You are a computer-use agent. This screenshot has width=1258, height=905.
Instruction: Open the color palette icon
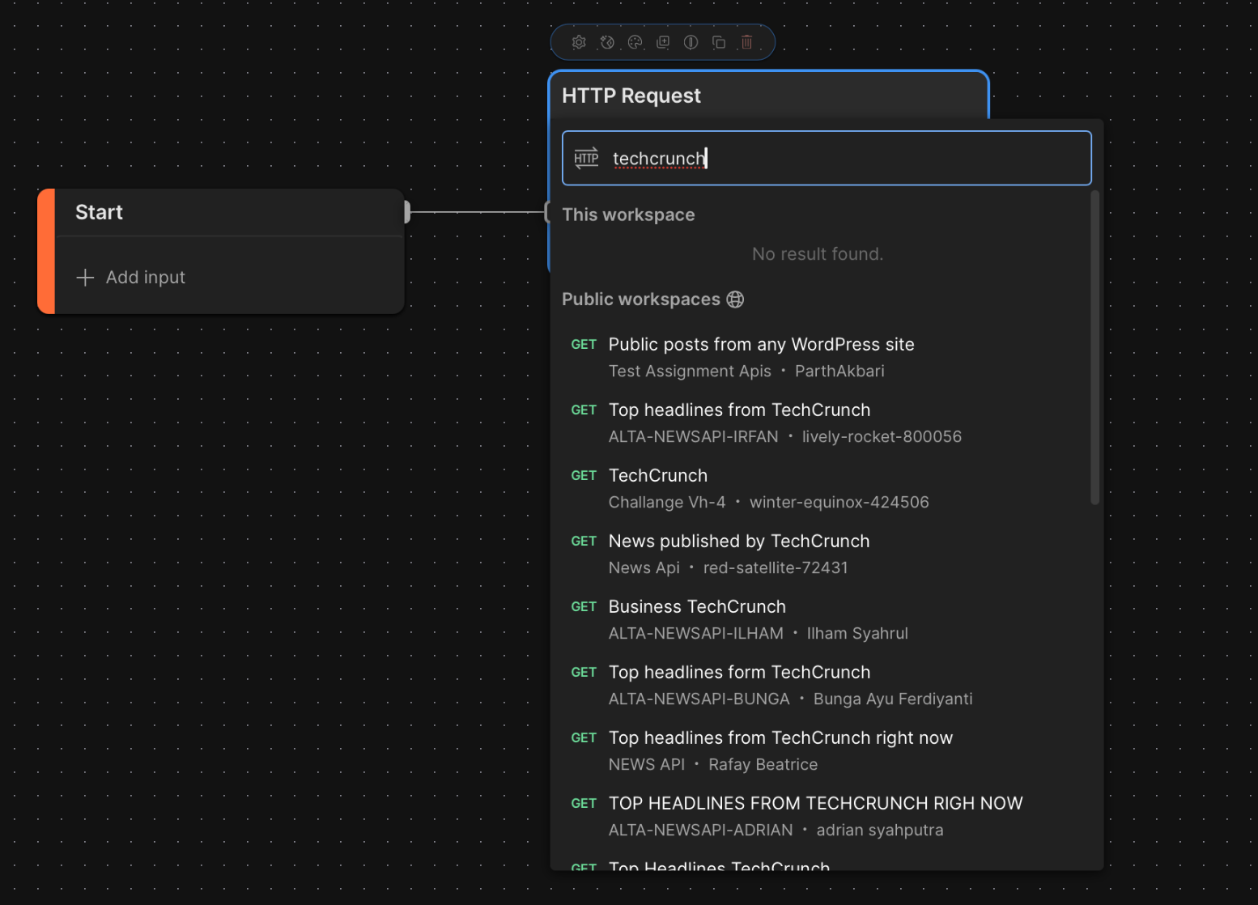point(635,42)
